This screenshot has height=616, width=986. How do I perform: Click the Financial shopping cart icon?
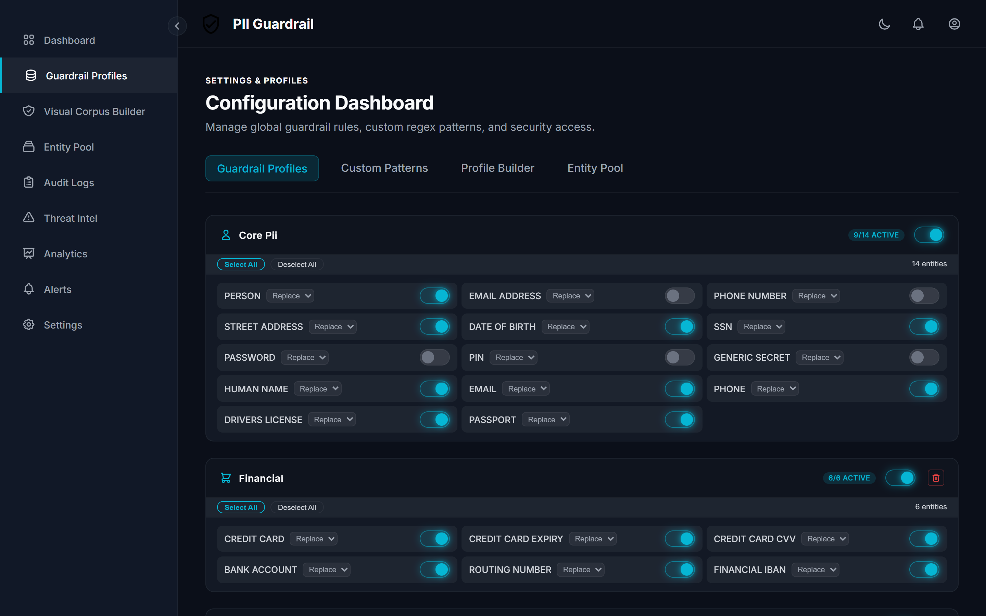tap(226, 478)
